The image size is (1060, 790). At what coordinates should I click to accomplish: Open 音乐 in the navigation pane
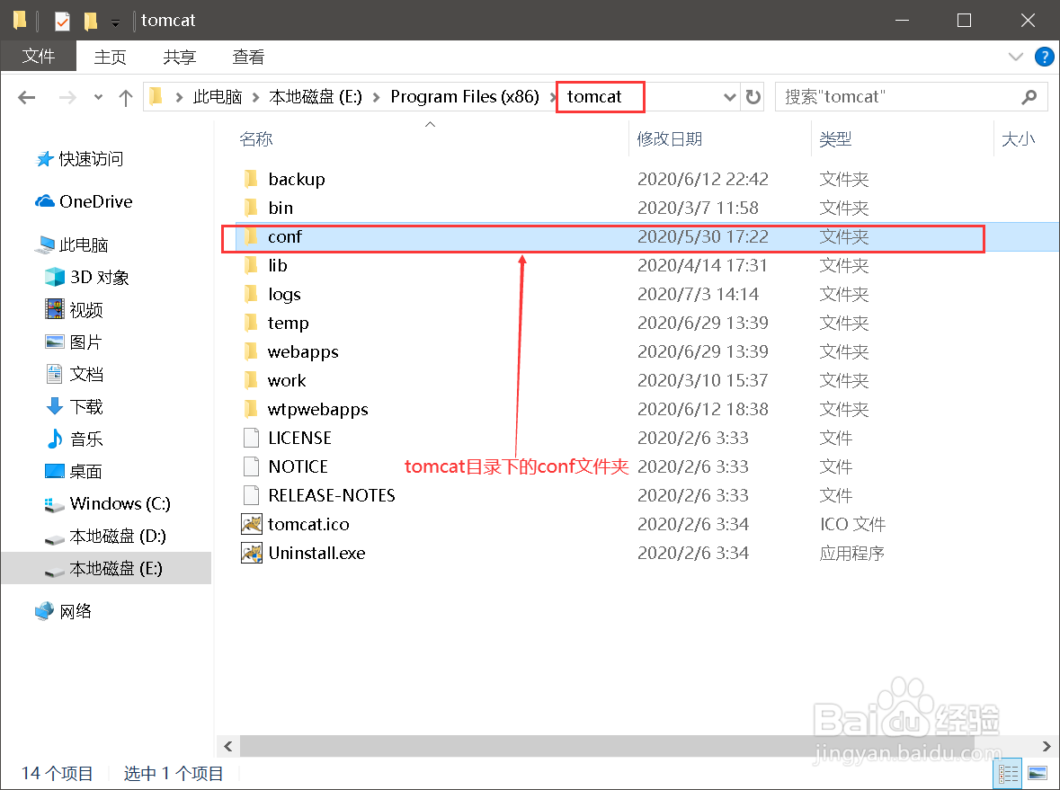pos(74,439)
